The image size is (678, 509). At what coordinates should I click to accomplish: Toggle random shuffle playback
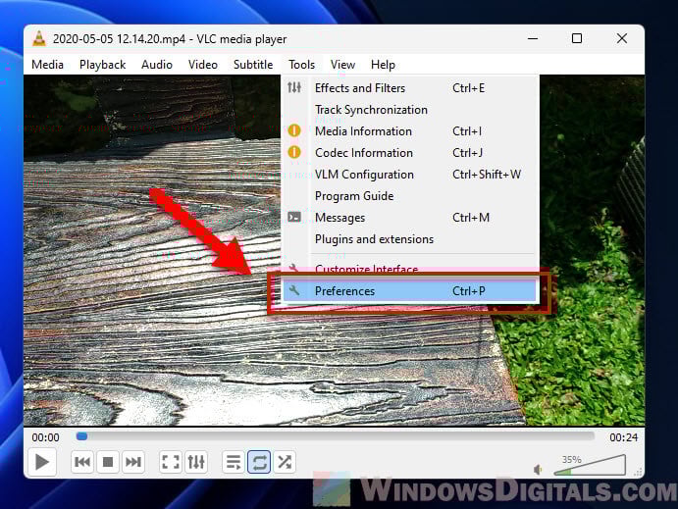point(285,462)
